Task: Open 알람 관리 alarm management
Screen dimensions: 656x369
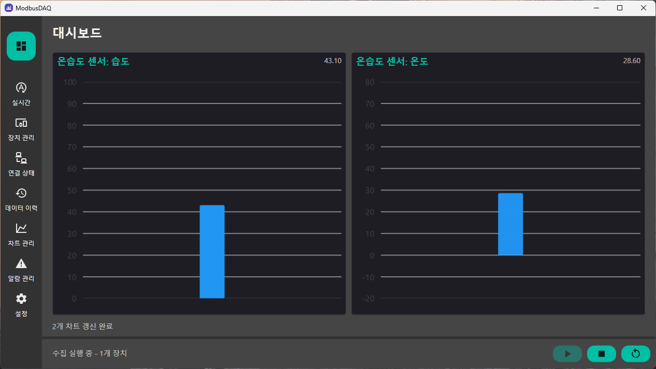Action: coord(21,270)
